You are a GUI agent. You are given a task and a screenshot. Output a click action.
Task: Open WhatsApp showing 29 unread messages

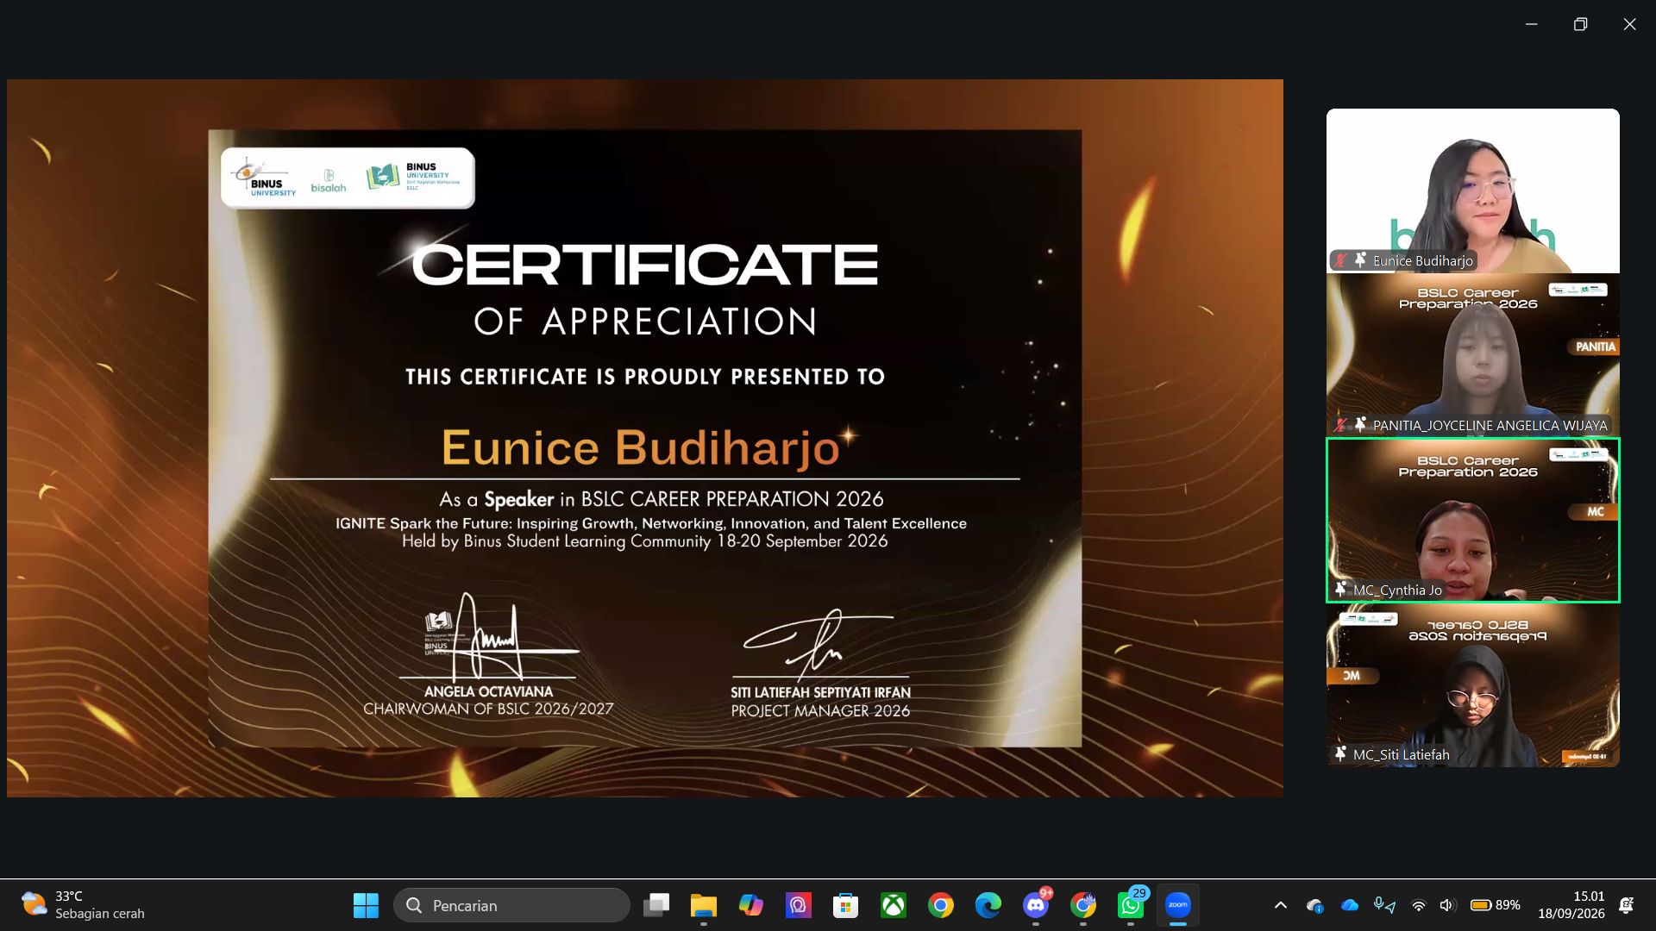1131,905
